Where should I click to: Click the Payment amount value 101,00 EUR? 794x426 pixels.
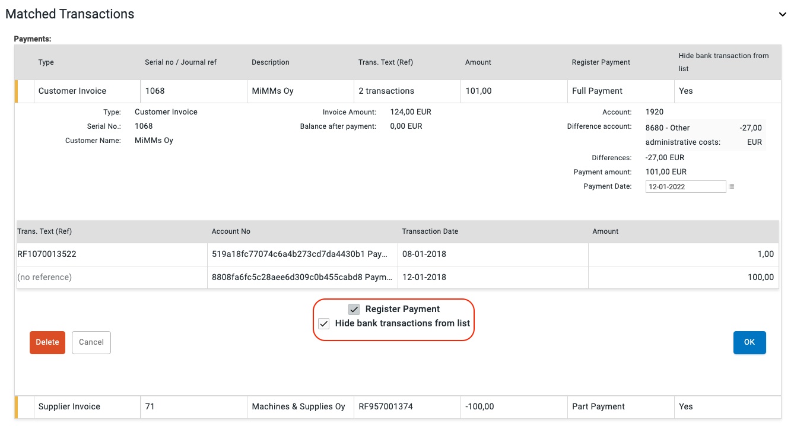[x=666, y=172]
